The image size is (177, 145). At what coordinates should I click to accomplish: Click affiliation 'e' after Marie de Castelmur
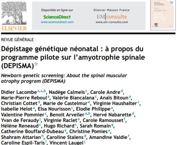click(89, 102)
